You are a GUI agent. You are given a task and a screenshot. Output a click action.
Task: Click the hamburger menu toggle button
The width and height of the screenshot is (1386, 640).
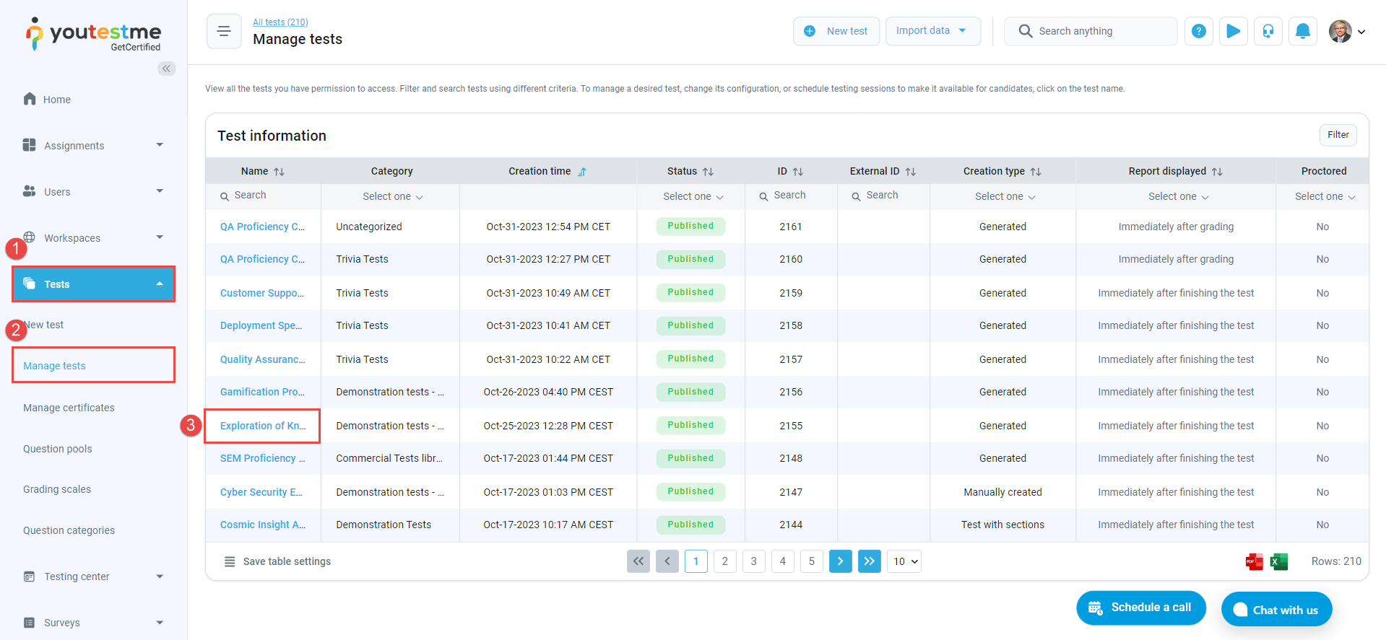click(x=224, y=31)
